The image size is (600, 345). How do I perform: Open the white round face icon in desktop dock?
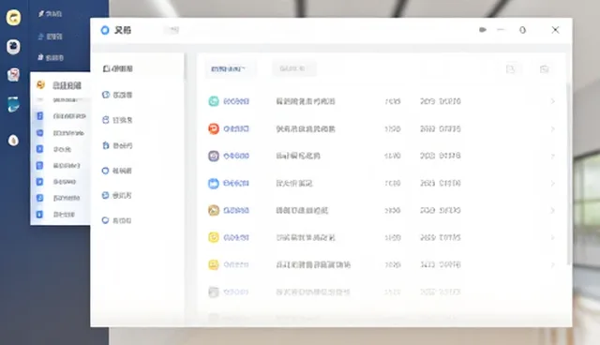point(13,47)
